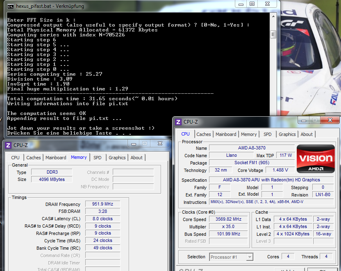Screen dimensions: 341x271
Task: Click the Core Voltage value 1.488 V
Action: (280, 170)
